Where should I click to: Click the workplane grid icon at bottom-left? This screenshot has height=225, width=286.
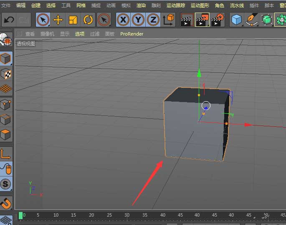tap(6, 220)
